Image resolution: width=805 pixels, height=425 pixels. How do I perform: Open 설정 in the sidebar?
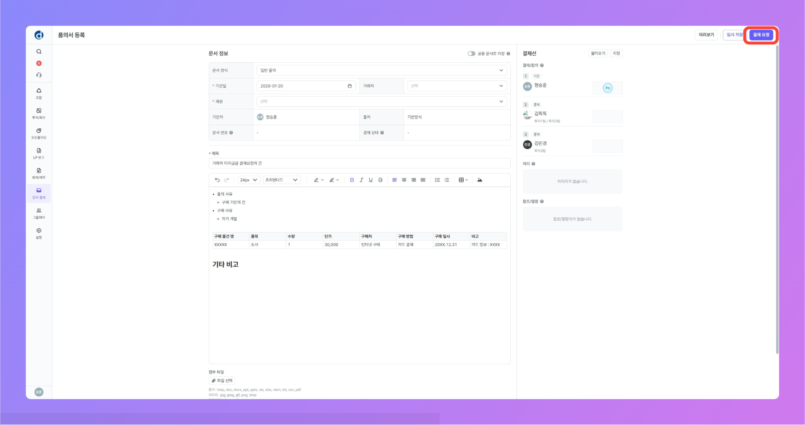click(39, 234)
